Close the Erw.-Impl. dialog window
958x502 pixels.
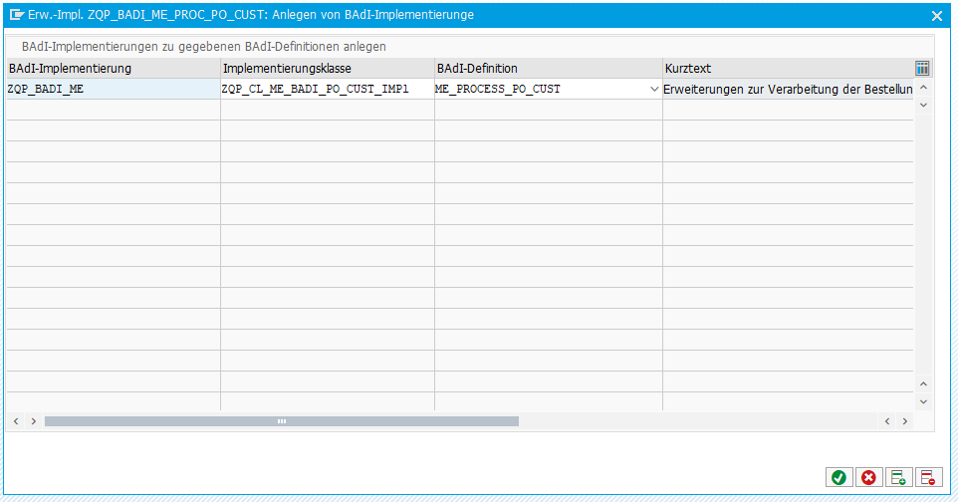pos(936,16)
